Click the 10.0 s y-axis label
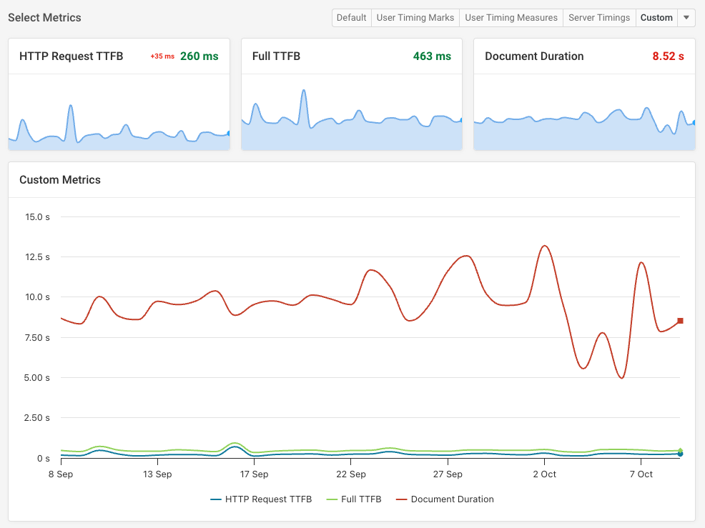 (x=37, y=297)
